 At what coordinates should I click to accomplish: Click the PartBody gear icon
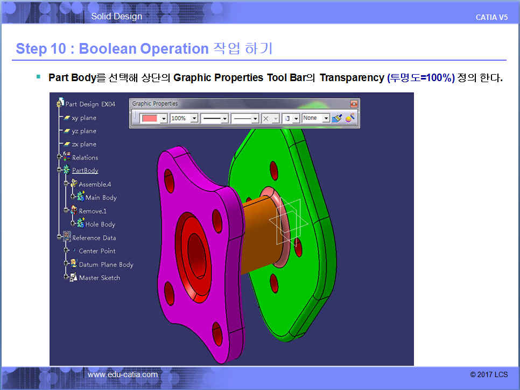pyautogui.click(x=67, y=170)
